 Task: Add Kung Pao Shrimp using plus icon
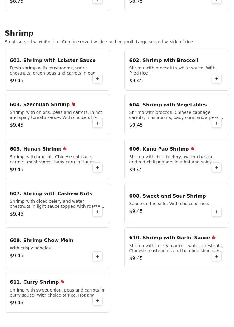(217, 168)
